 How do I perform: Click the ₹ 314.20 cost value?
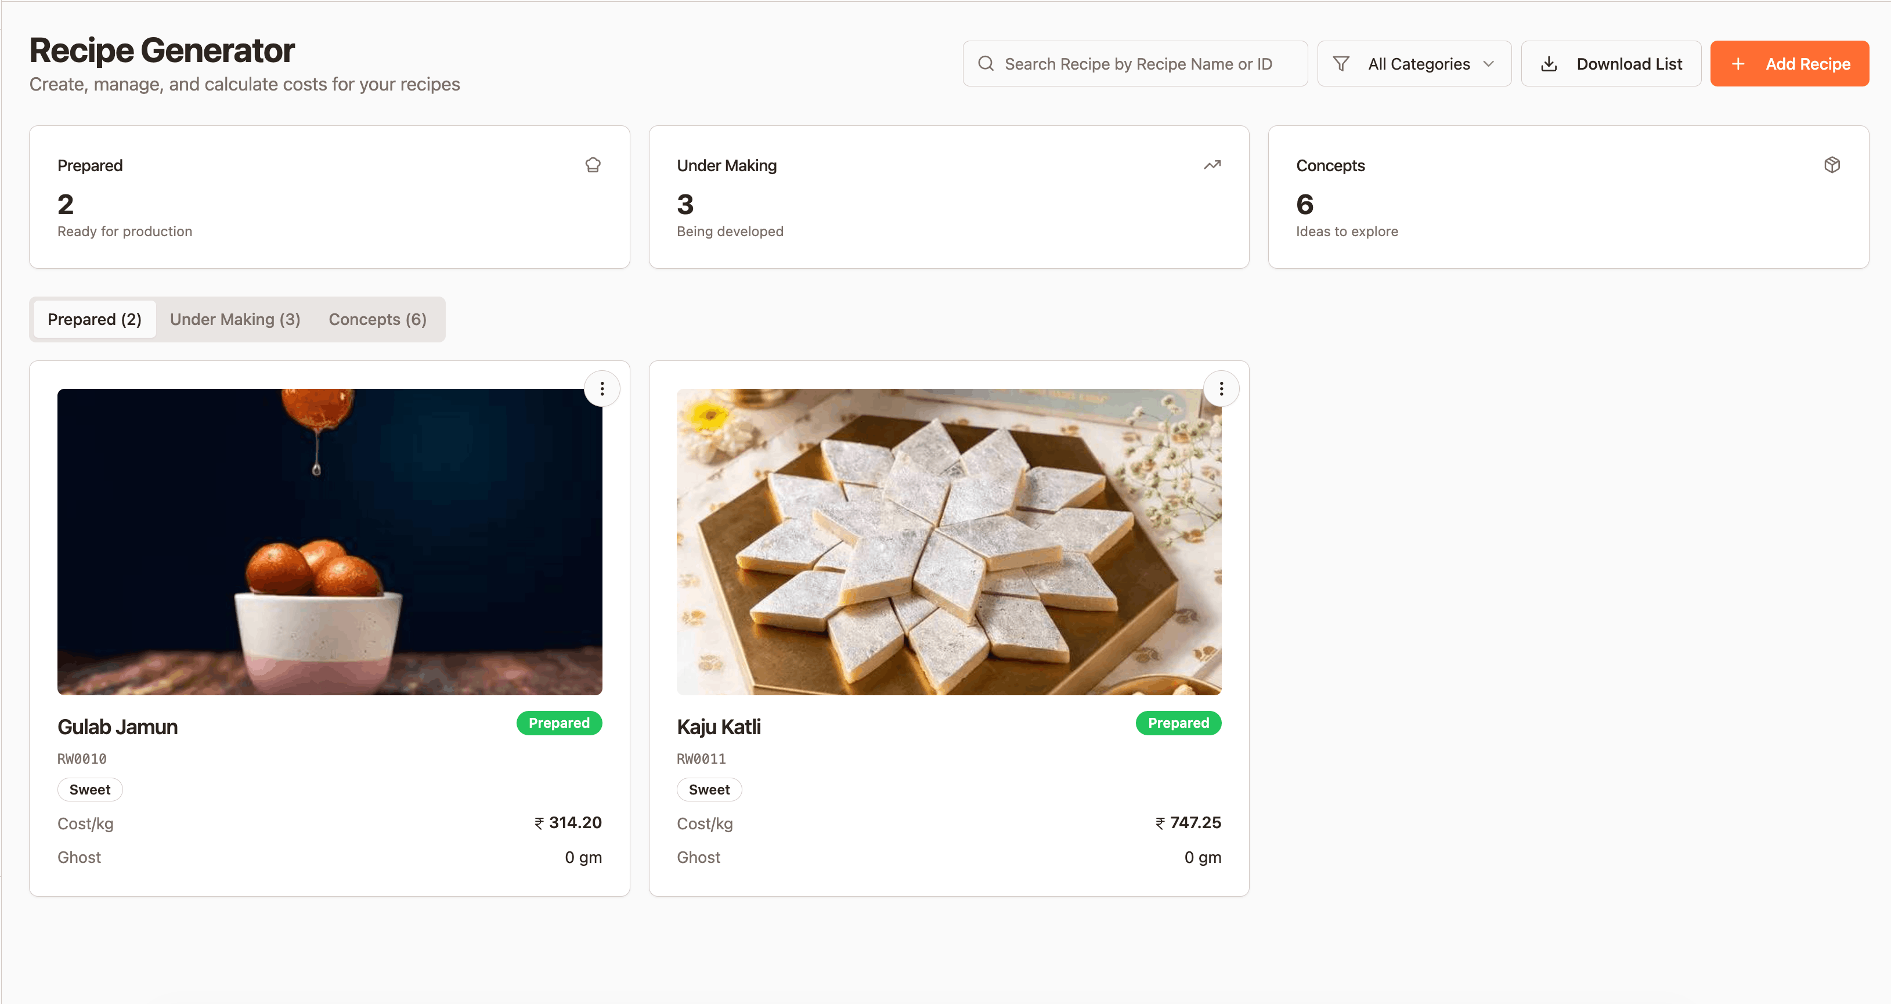pyautogui.click(x=568, y=823)
